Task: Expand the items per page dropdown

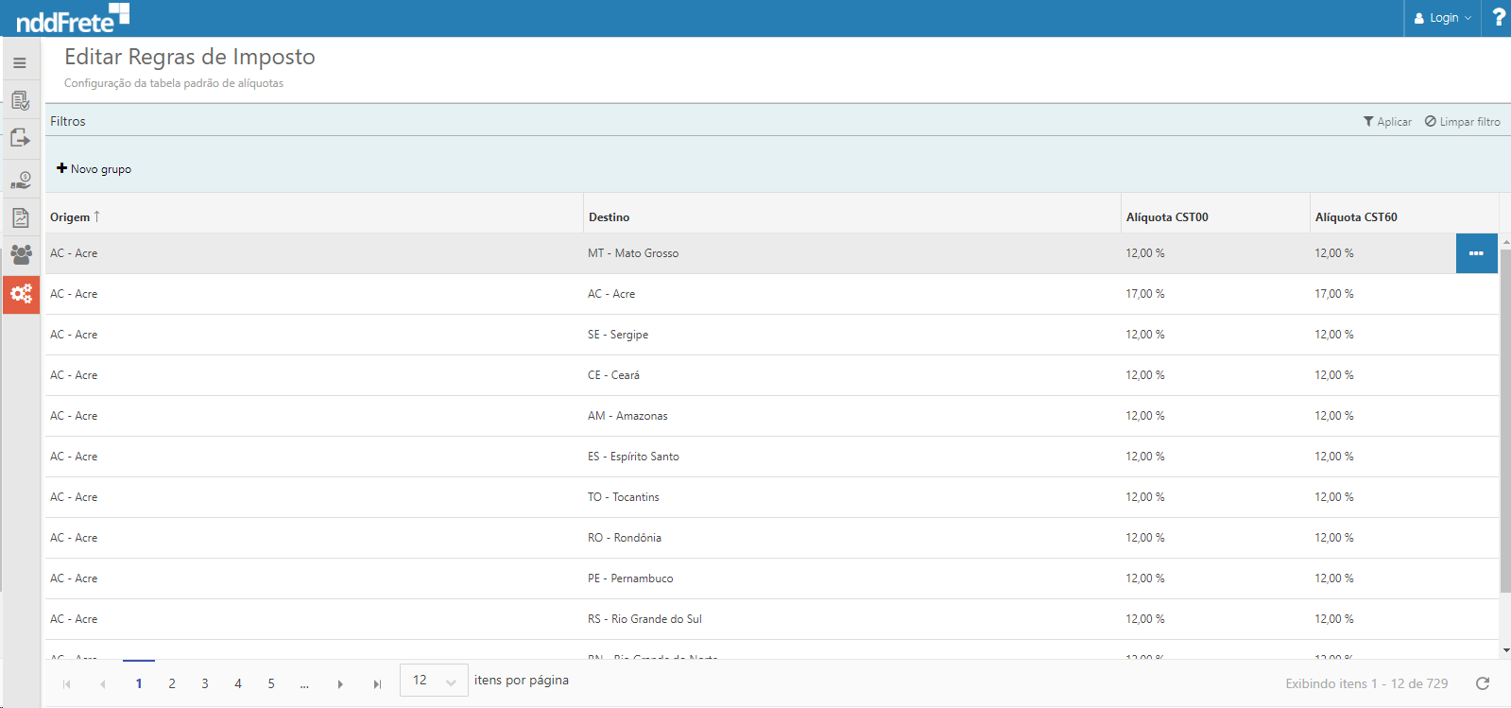Action: click(x=434, y=681)
